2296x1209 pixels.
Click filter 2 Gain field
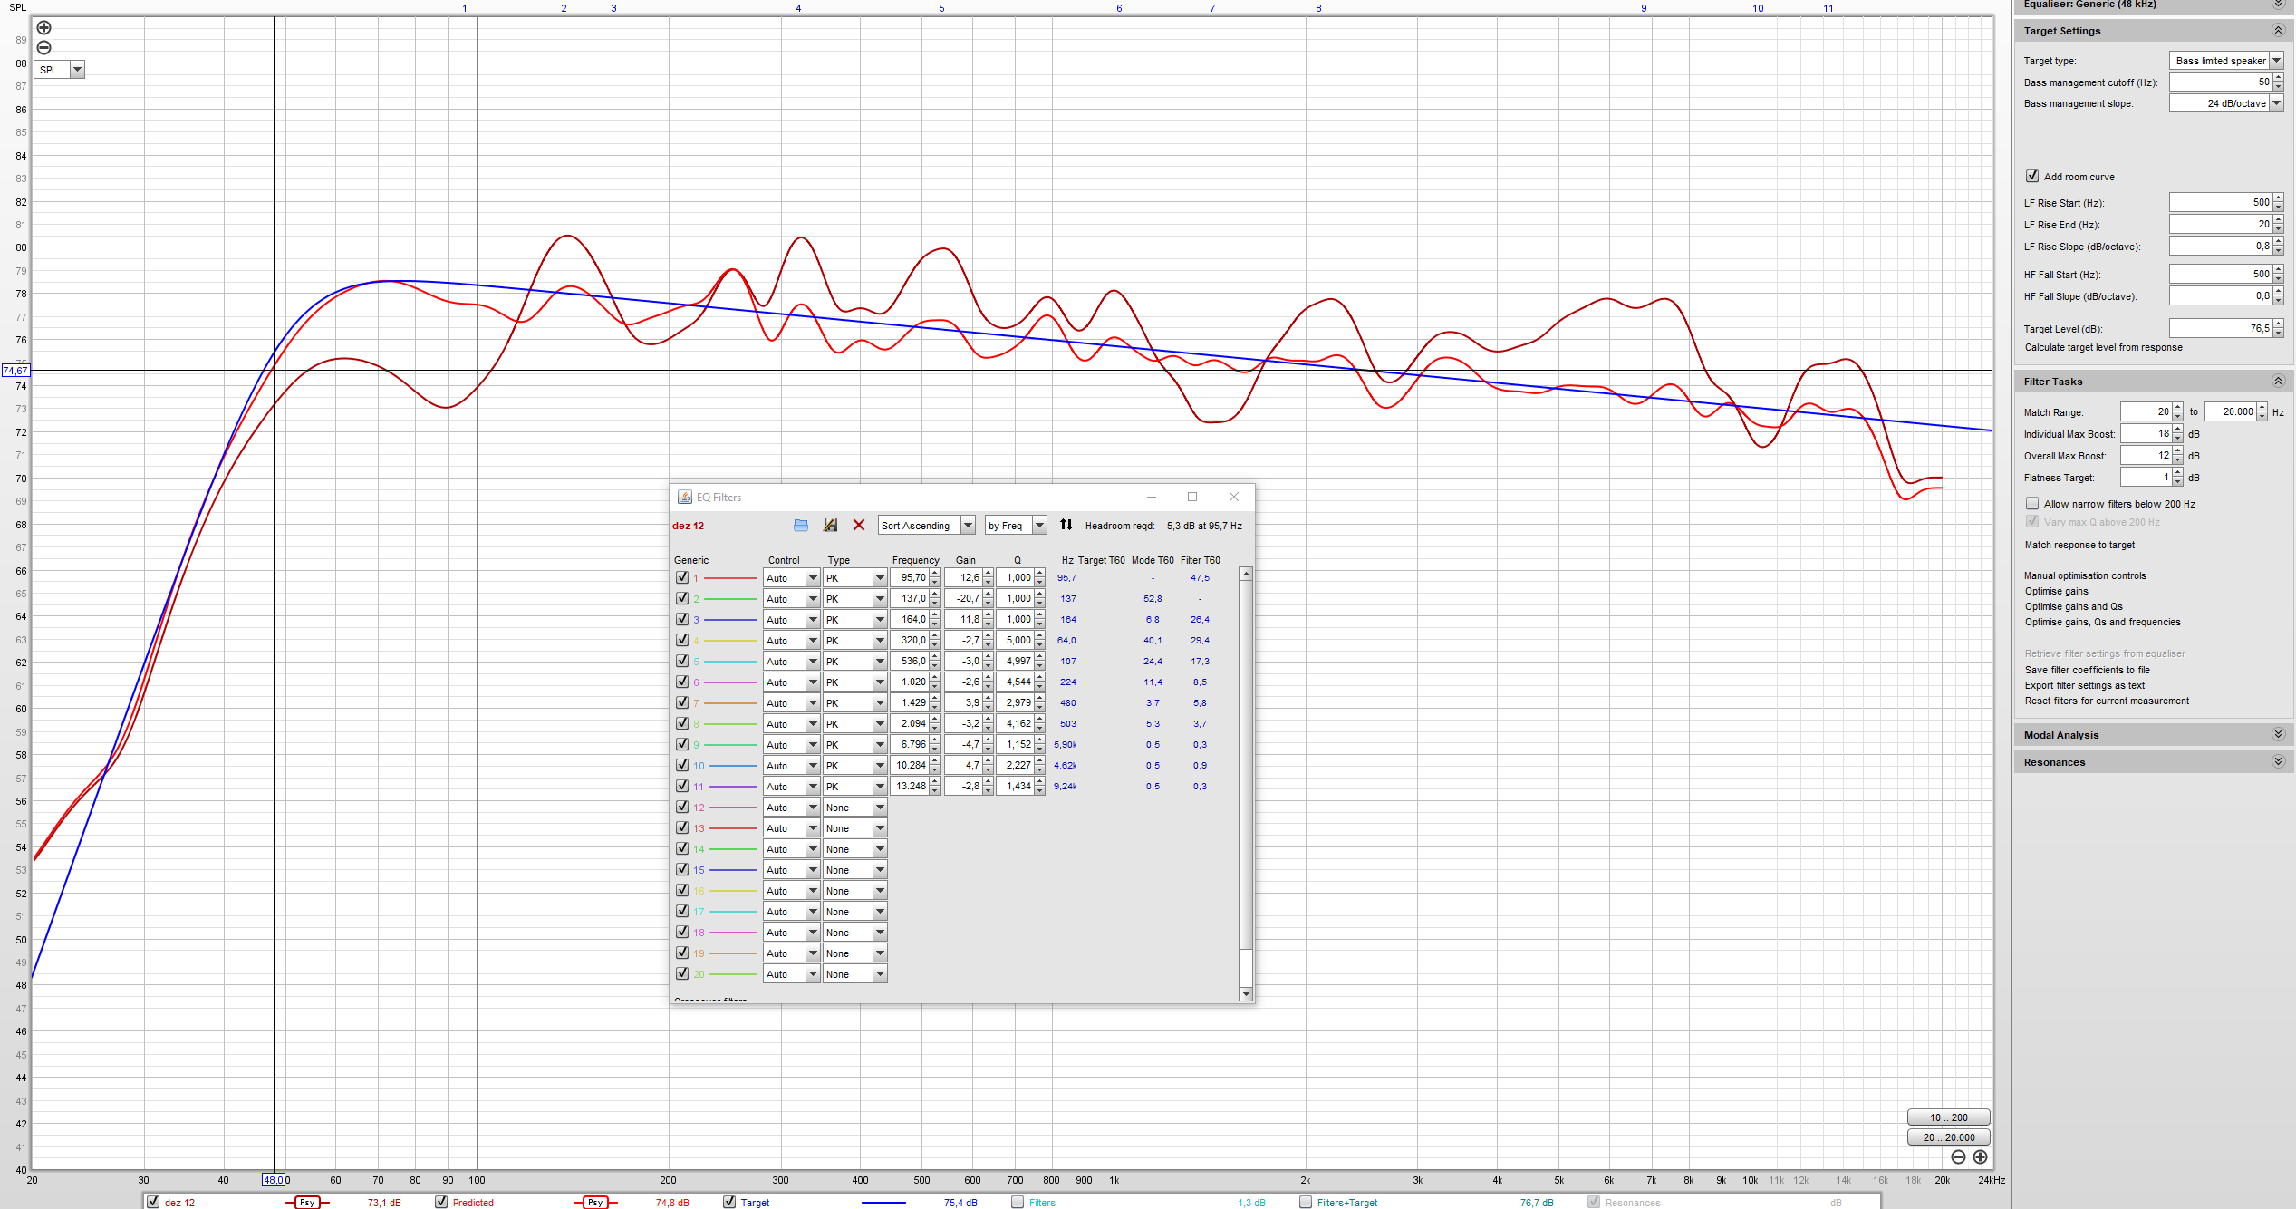pos(963,599)
